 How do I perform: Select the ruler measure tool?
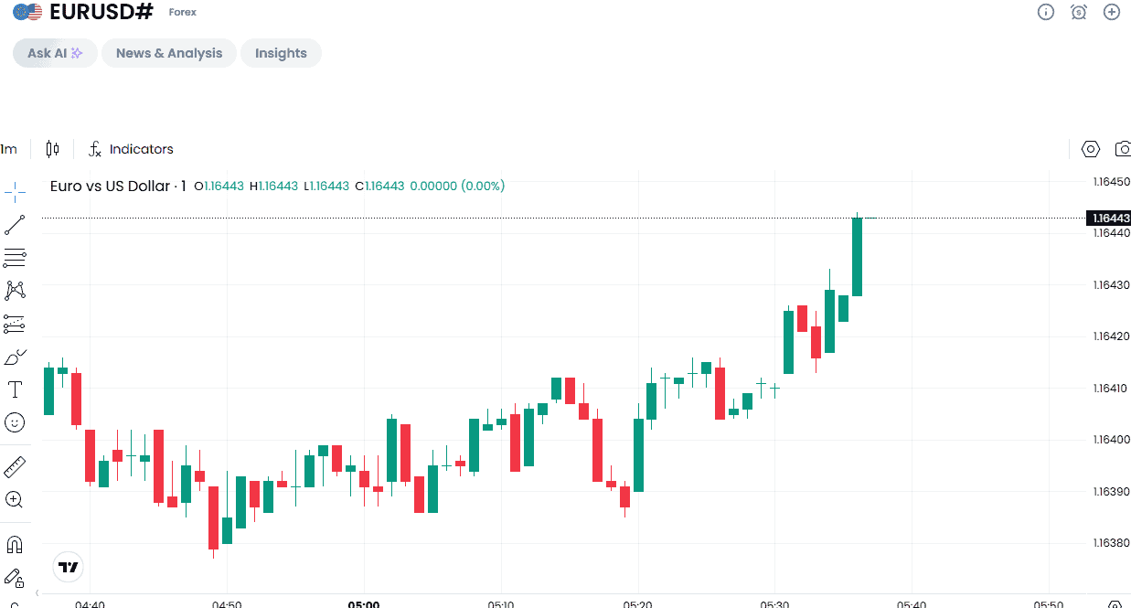[15, 466]
